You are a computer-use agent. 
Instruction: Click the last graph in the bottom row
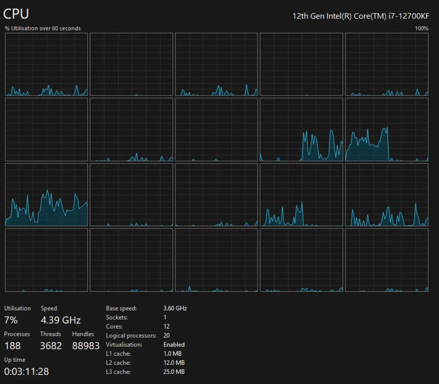[387, 260]
